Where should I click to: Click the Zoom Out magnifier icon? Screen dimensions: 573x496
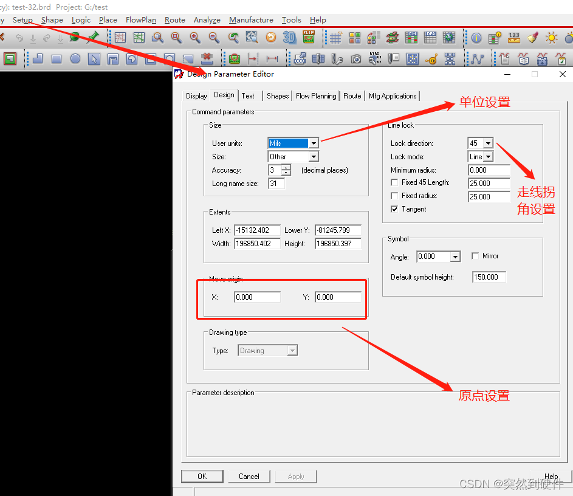tap(214, 37)
